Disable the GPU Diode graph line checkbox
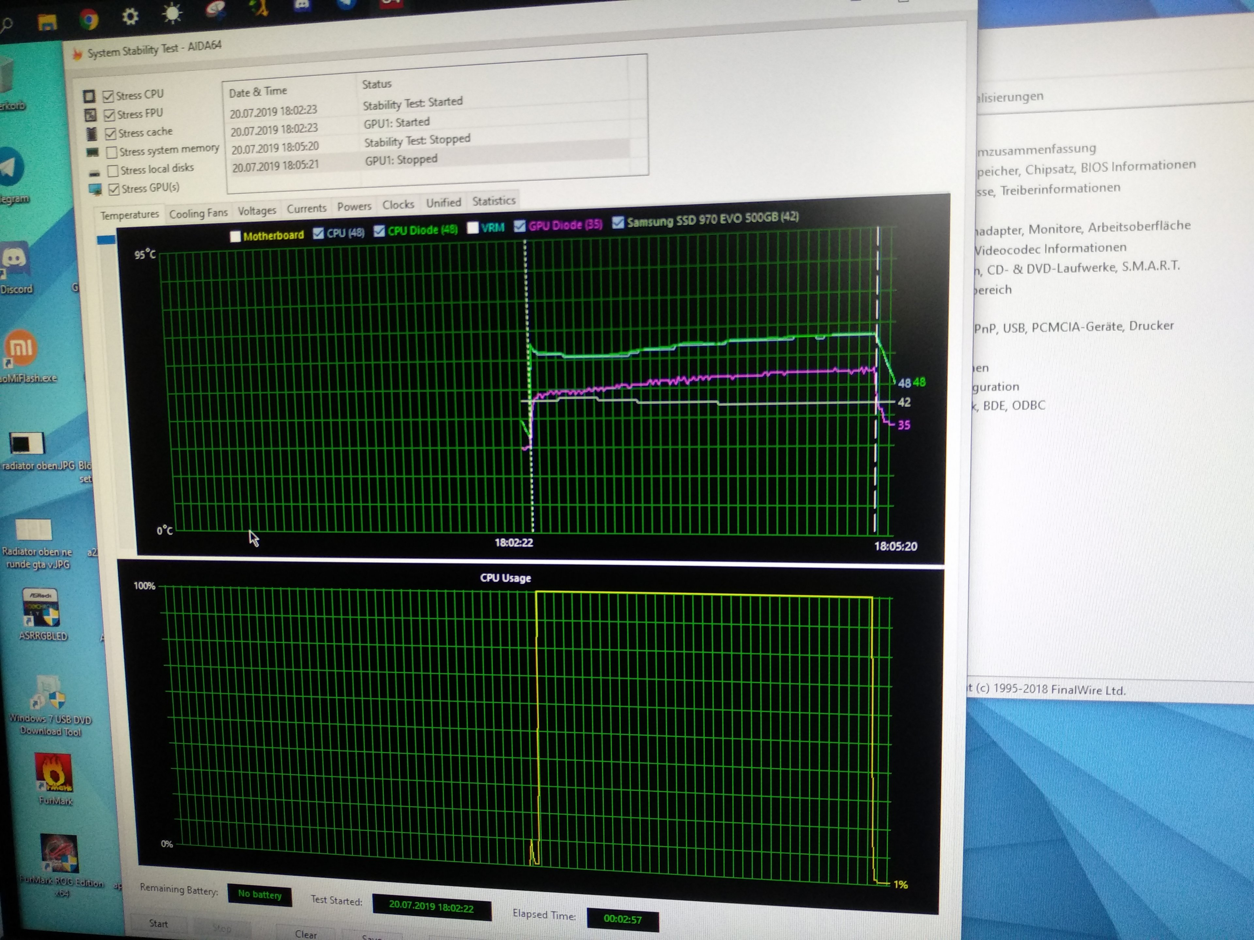The width and height of the screenshot is (1254, 940). click(519, 226)
